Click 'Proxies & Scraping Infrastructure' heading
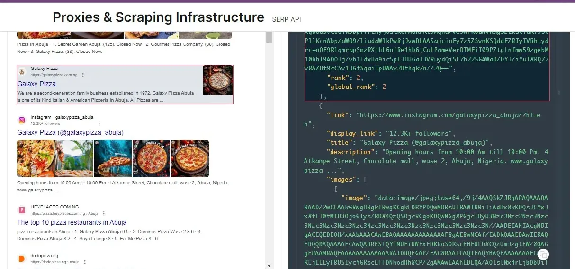 coord(158,17)
